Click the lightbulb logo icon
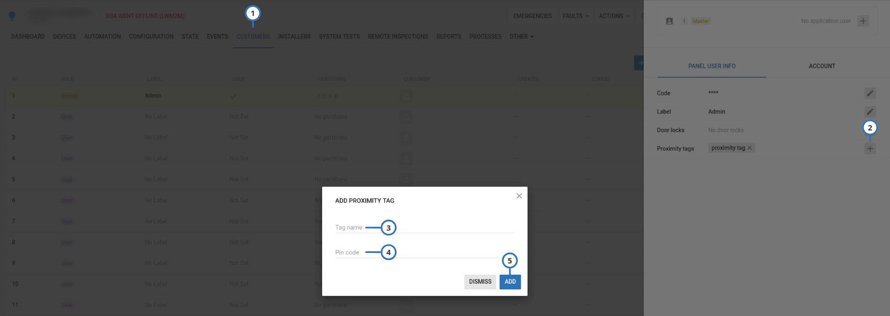 pos(12,16)
